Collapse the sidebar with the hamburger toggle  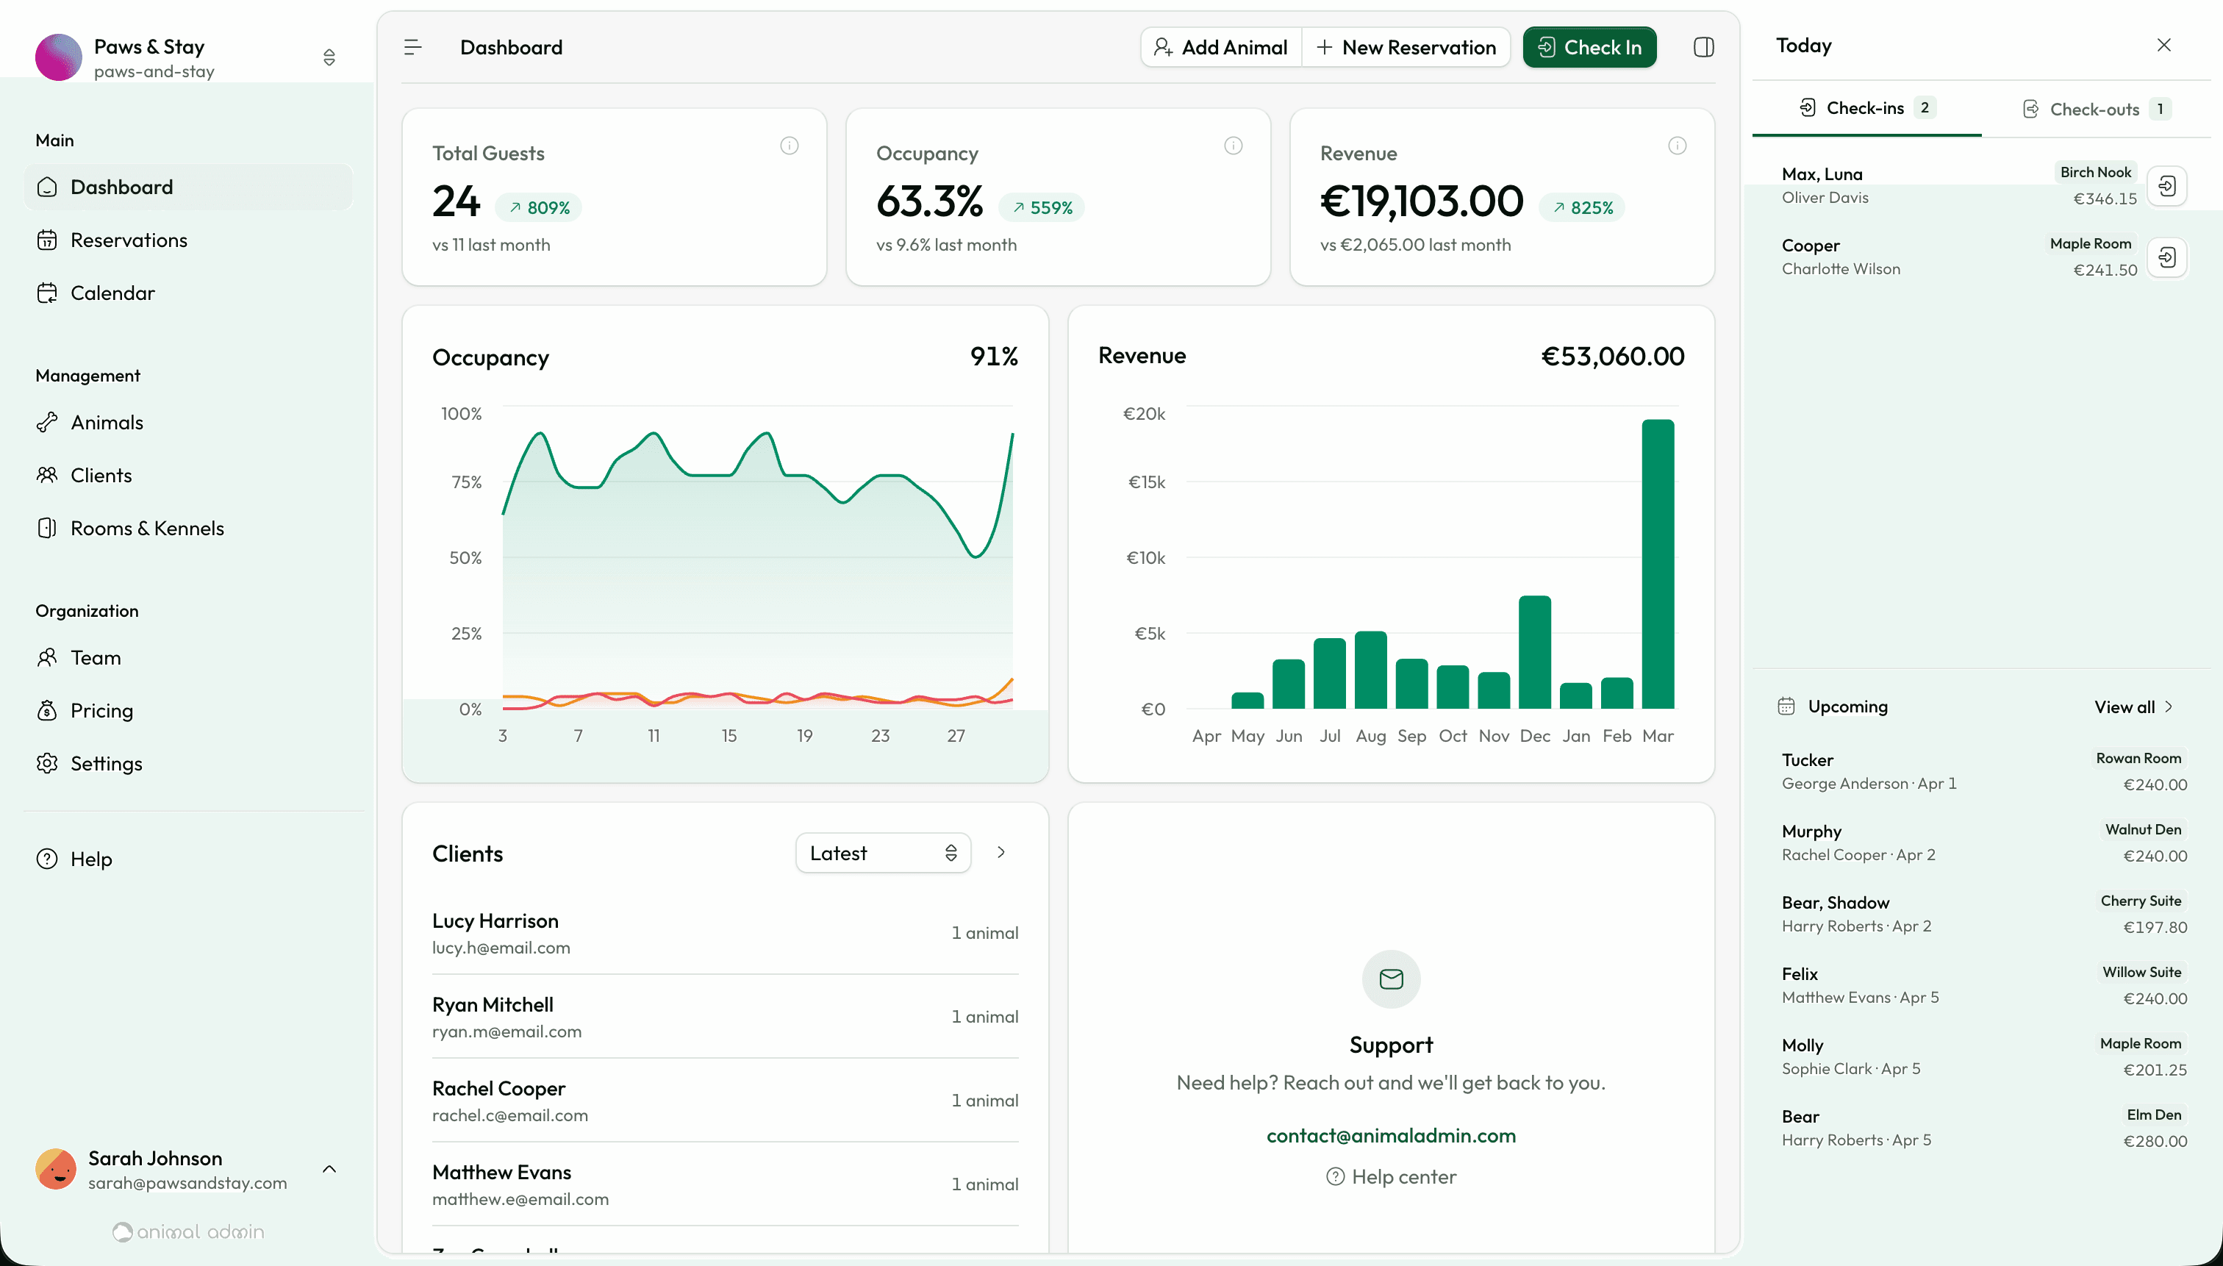click(412, 47)
